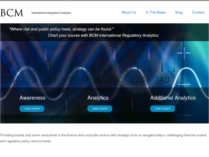209x157 pixels.
Task: Click the banner quote about risk and policy
Action: pyautogui.click(x=62, y=29)
